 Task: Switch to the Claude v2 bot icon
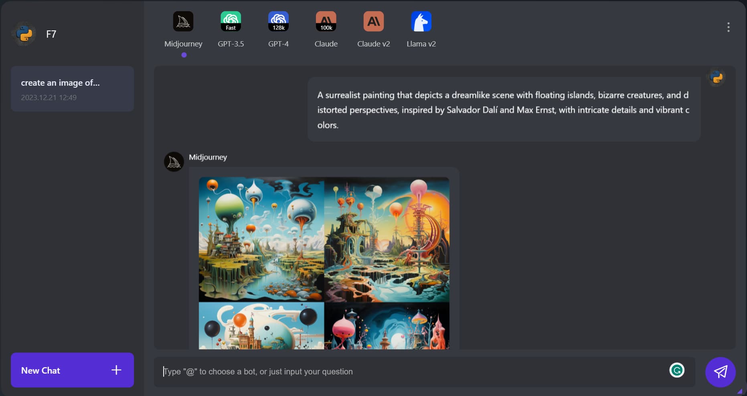coord(374,21)
